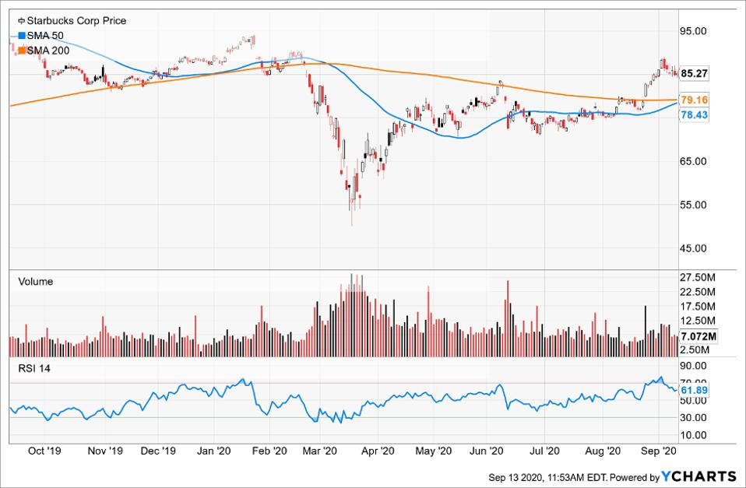Select the RSI 14 panel title
This screenshot has width=746, height=488.
coord(33,368)
